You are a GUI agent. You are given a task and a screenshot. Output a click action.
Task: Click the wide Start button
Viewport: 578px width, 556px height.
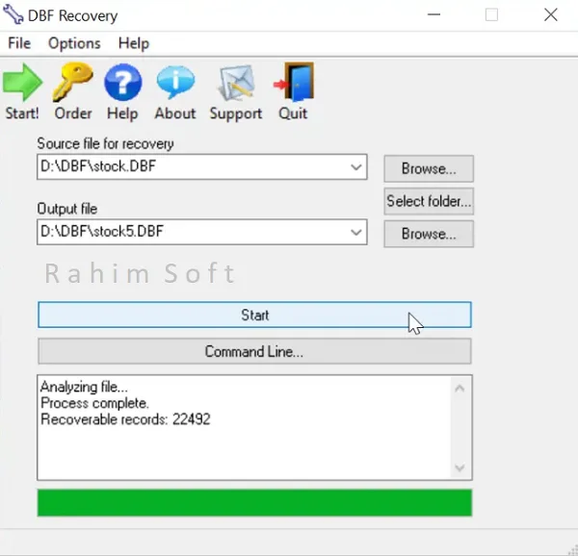(254, 315)
